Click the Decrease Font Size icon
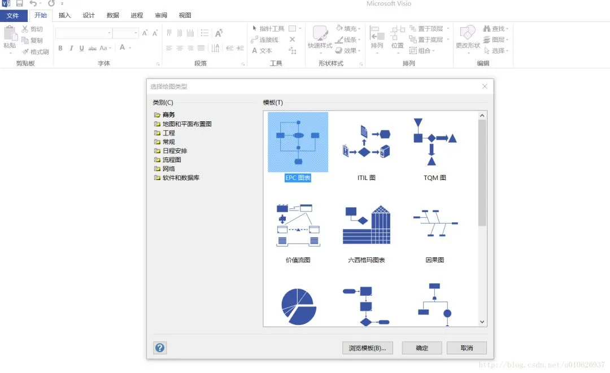Image resolution: width=610 pixels, height=373 pixels. coord(155,33)
